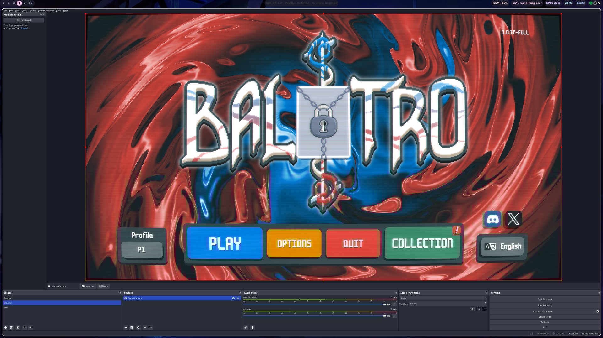Move scene up with the up arrow
The height and width of the screenshot is (338, 603).
point(24,327)
